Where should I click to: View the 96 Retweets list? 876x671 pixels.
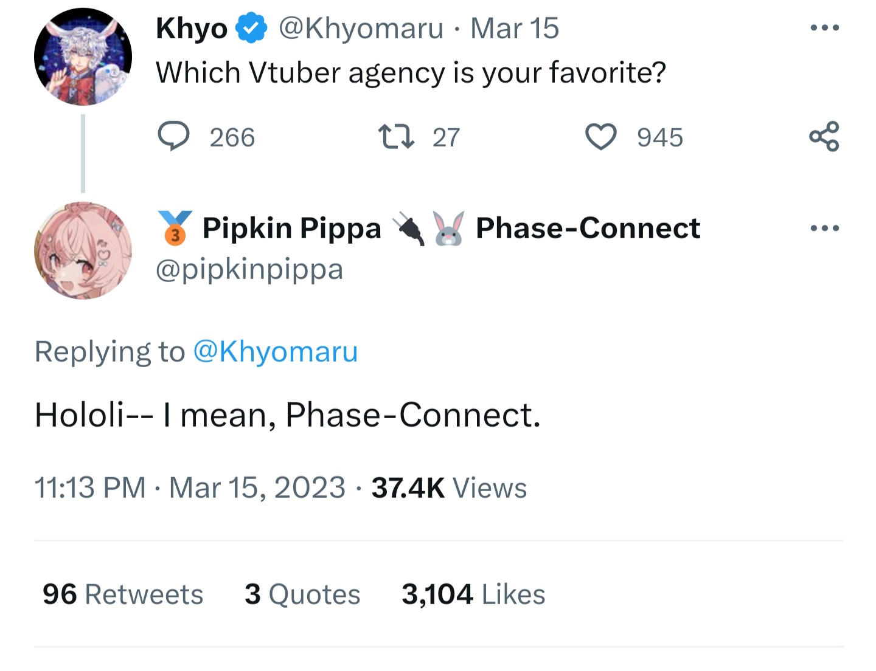coord(123,594)
